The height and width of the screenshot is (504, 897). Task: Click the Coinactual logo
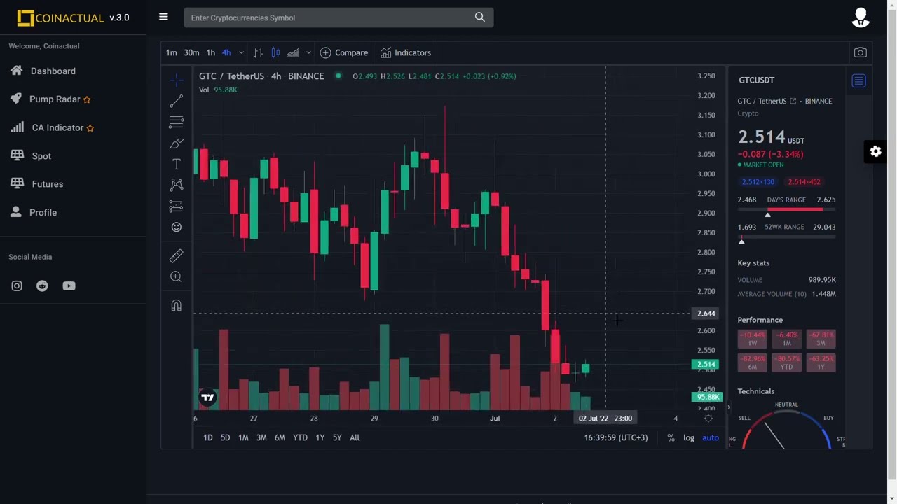[x=60, y=18]
